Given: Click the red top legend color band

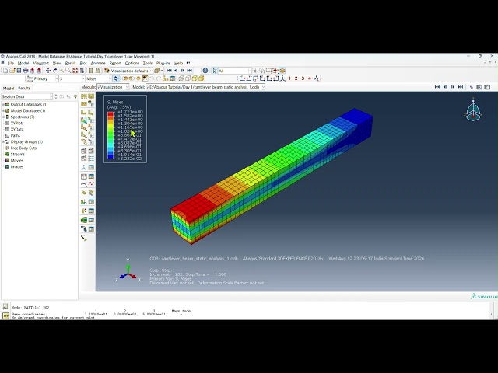Looking at the screenshot, I should tap(110, 113).
